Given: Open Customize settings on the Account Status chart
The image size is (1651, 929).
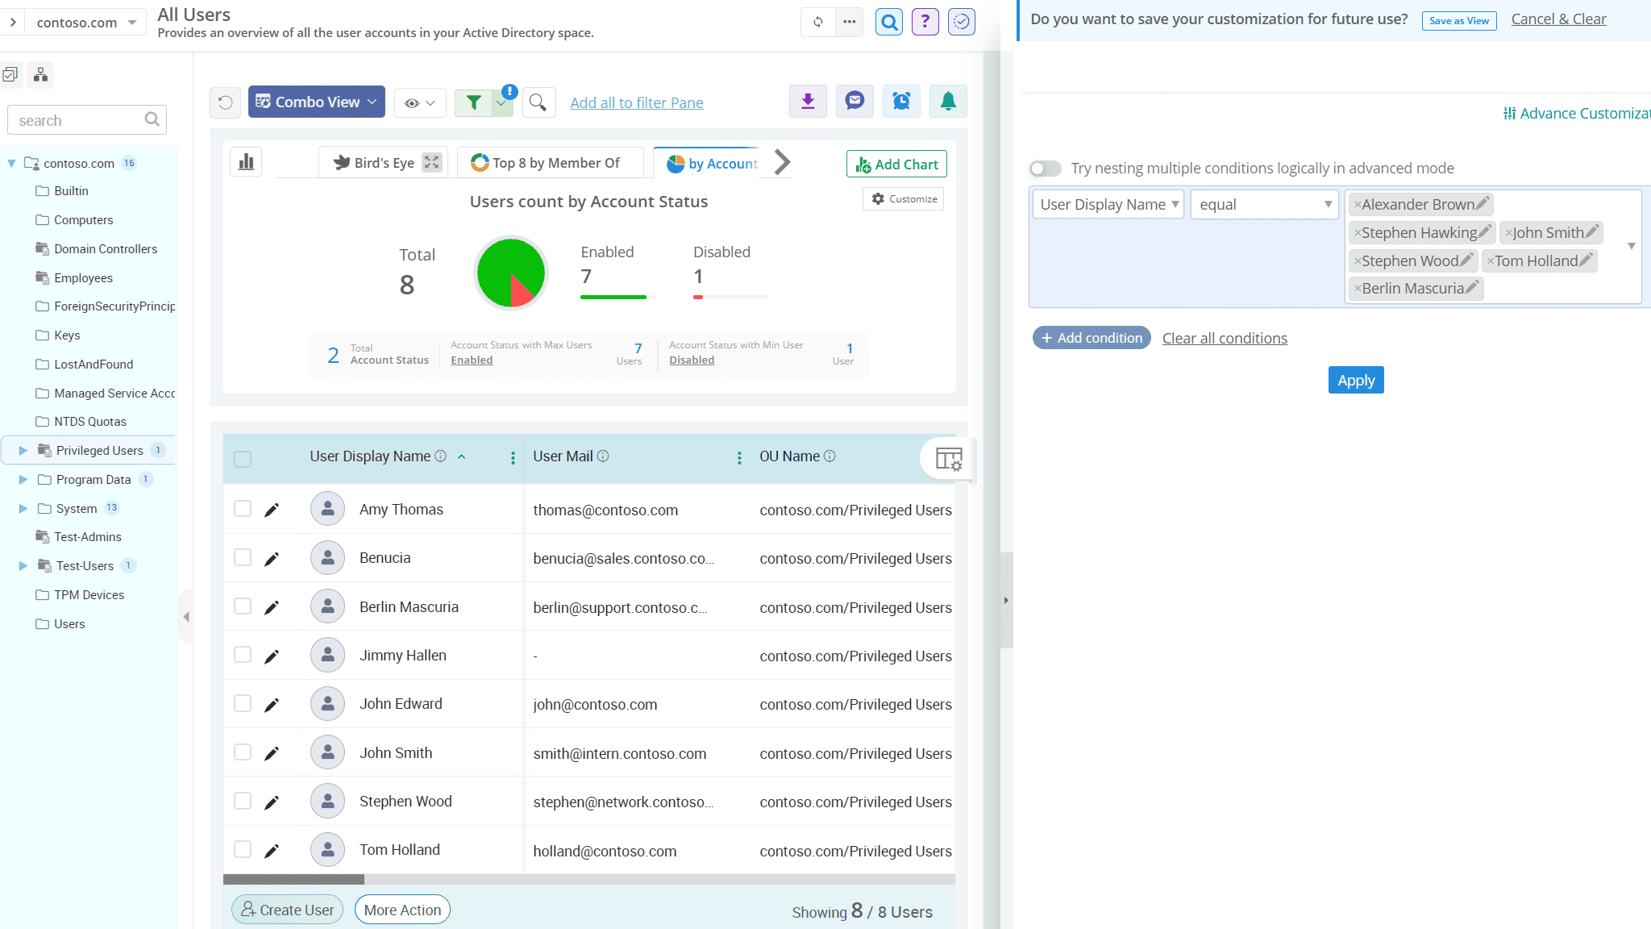Looking at the screenshot, I should pos(903,198).
